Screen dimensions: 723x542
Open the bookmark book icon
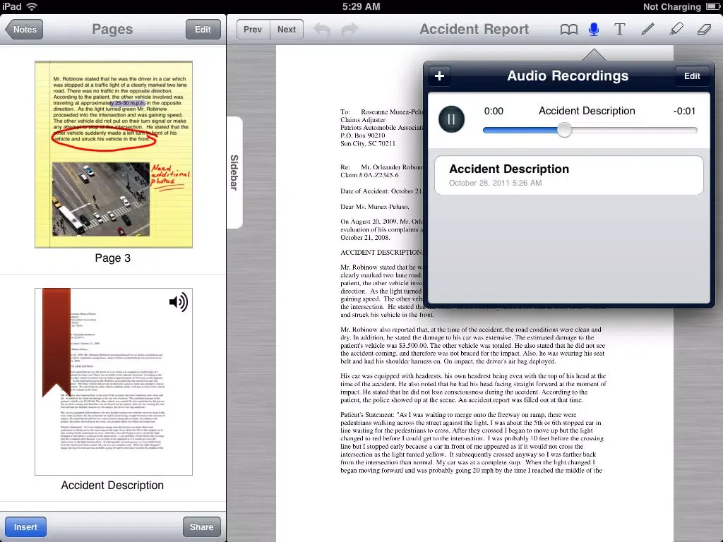tap(568, 30)
